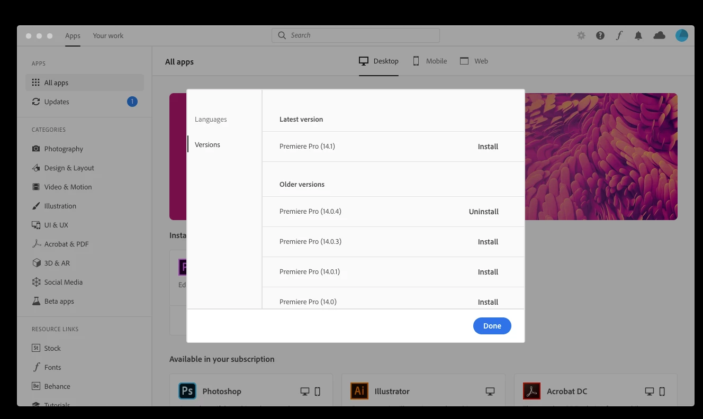Select the Desktop tab
703x419 pixels.
coord(378,61)
